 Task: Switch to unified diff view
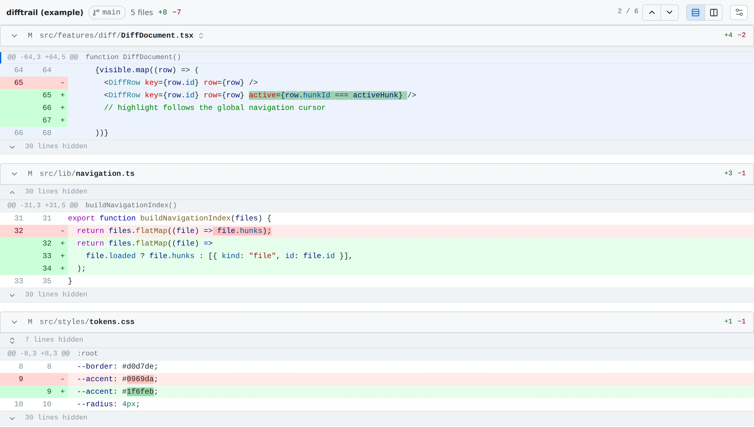(696, 13)
